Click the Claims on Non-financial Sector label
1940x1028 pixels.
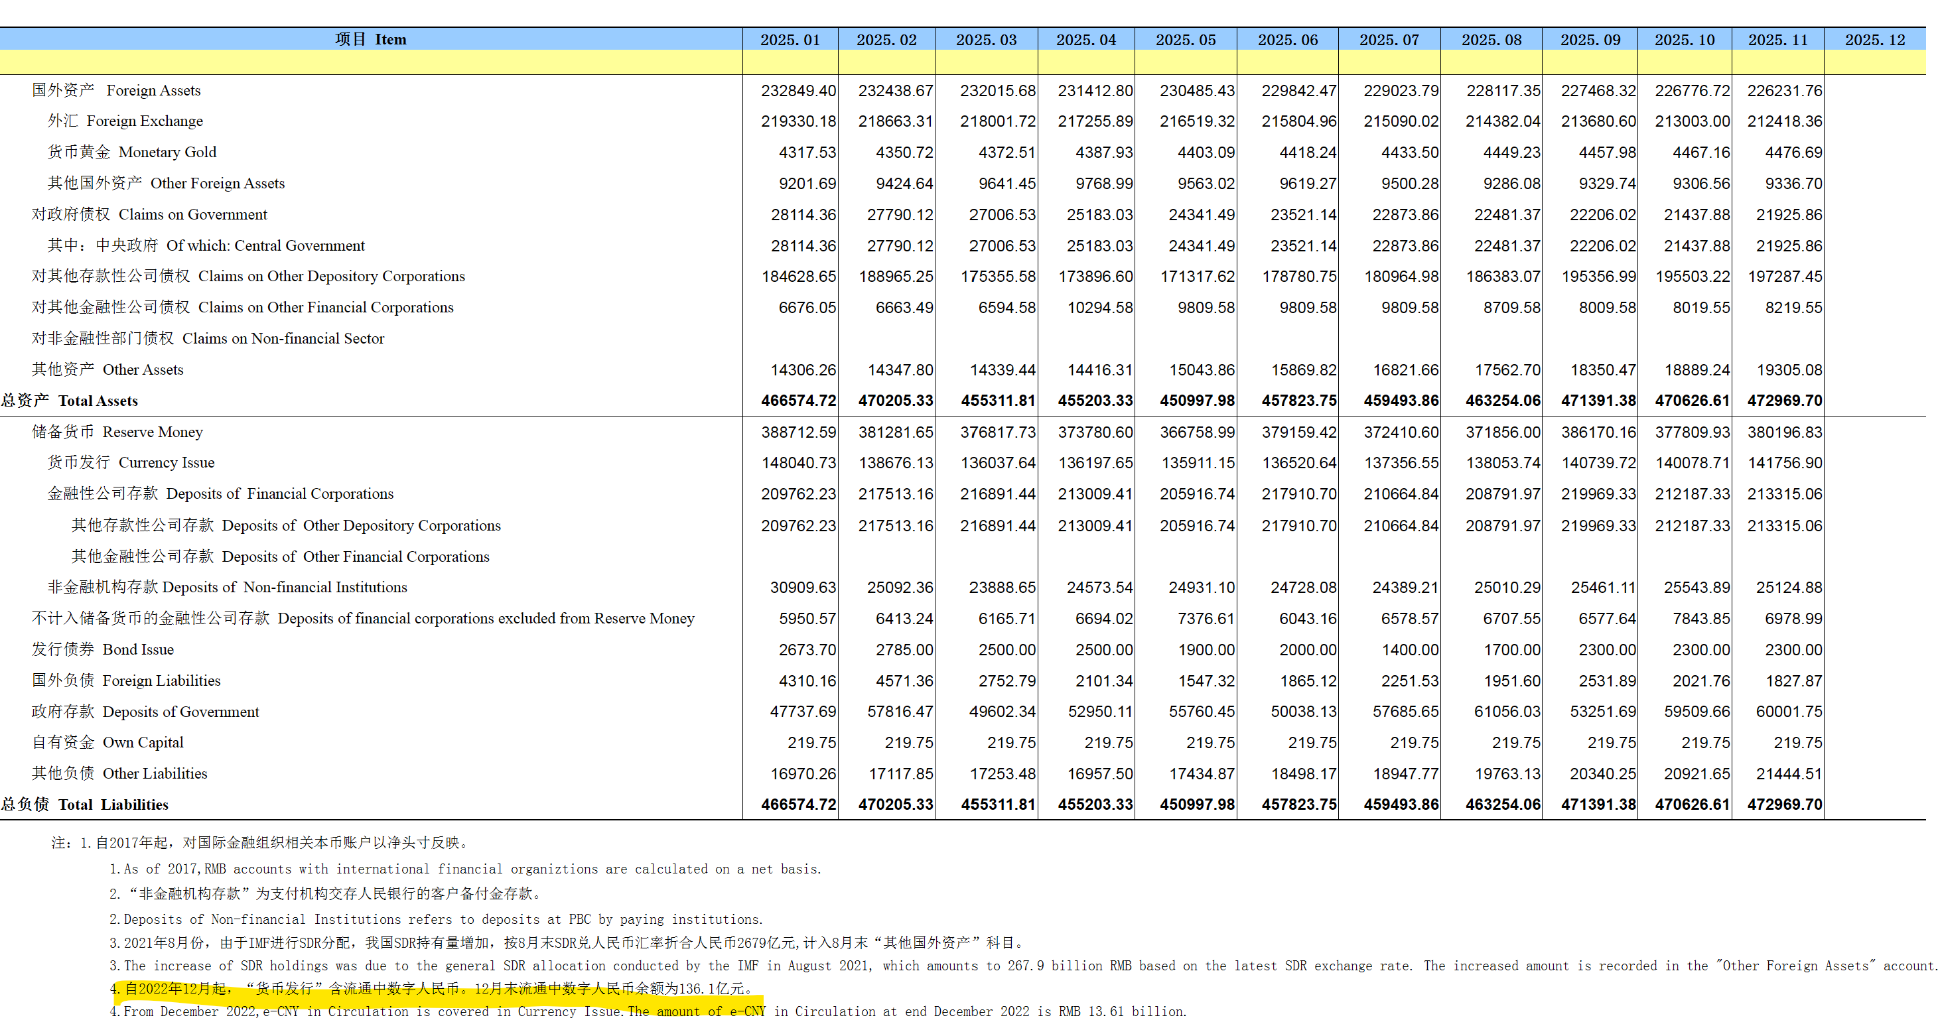coord(208,339)
